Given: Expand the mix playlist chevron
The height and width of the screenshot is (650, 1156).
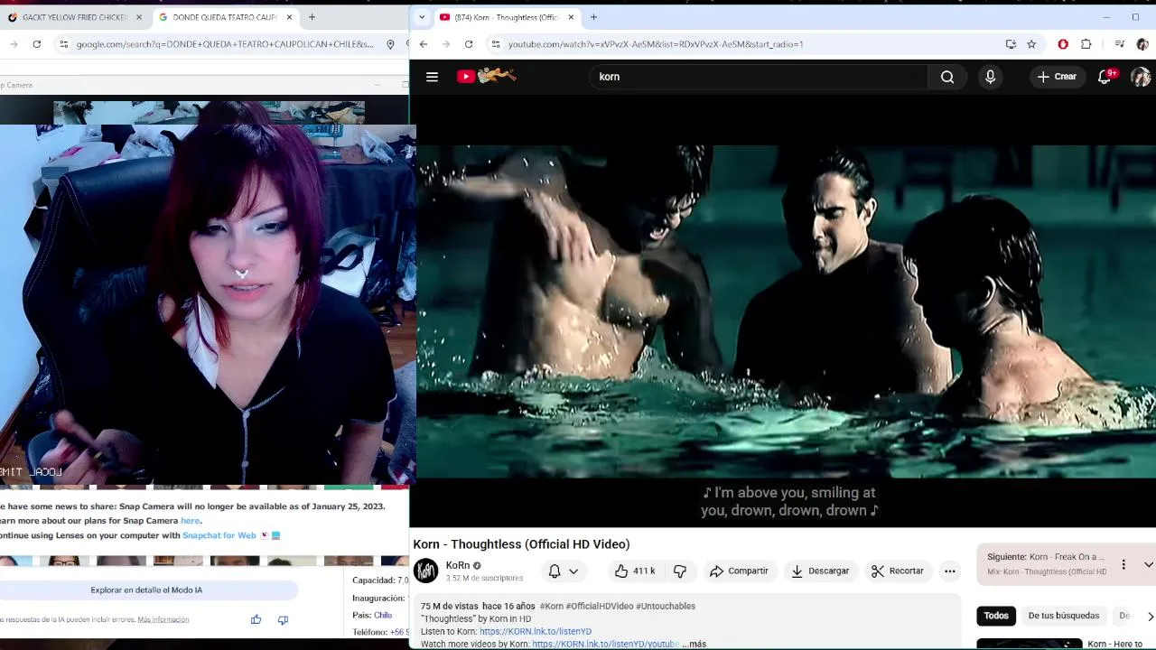Looking at the screenshot, I should click(x=1148, y=564).
